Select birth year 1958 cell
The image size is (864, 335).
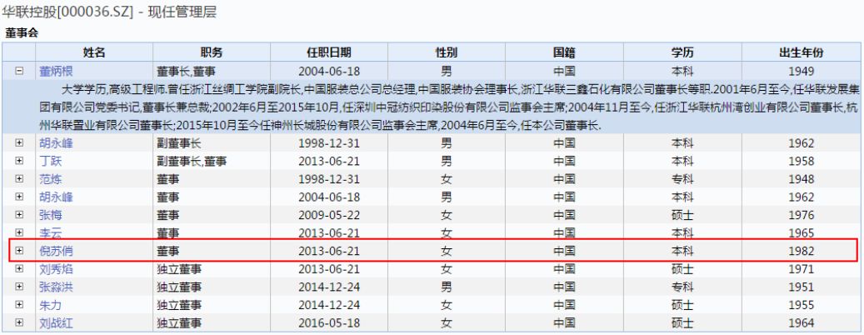point(801,162)
